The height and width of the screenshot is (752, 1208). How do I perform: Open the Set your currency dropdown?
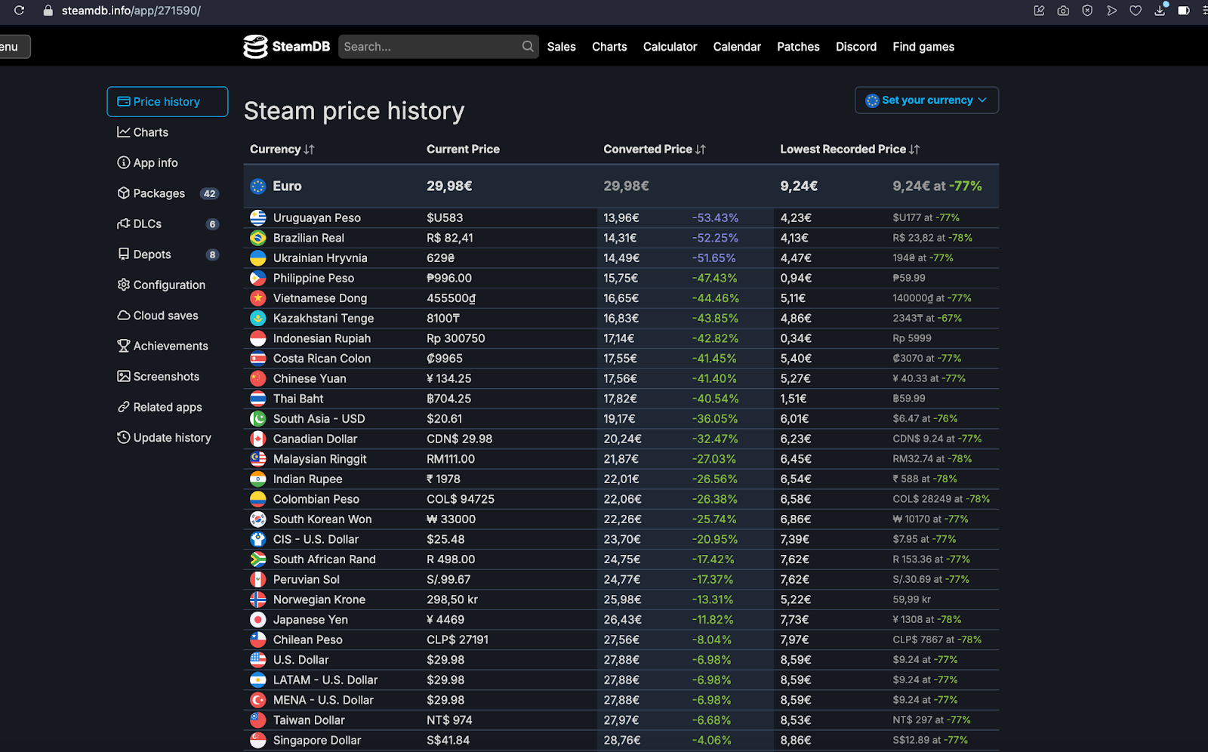(x=926, y=100)
